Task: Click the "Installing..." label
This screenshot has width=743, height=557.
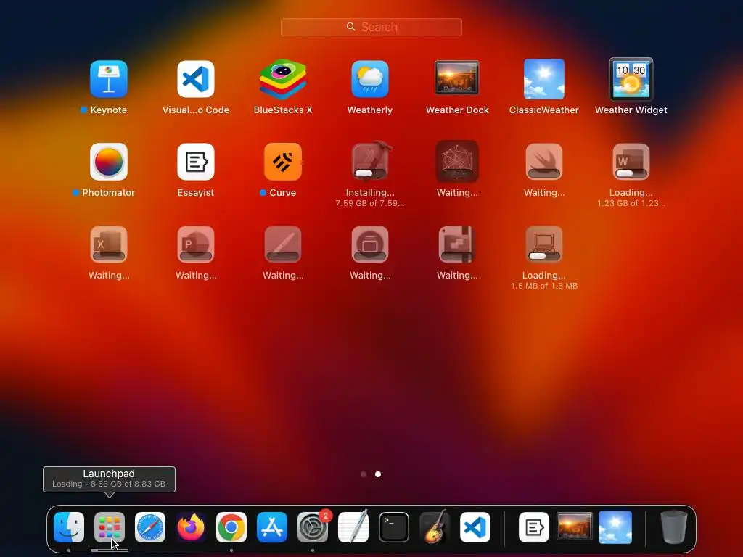Action: point(370,192)
